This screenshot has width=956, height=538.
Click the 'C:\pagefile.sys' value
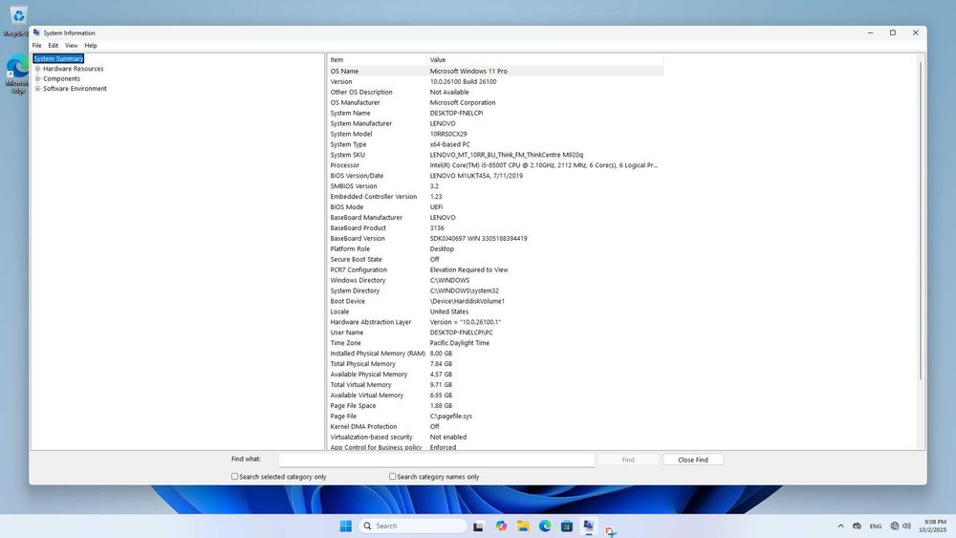[450, 416]
